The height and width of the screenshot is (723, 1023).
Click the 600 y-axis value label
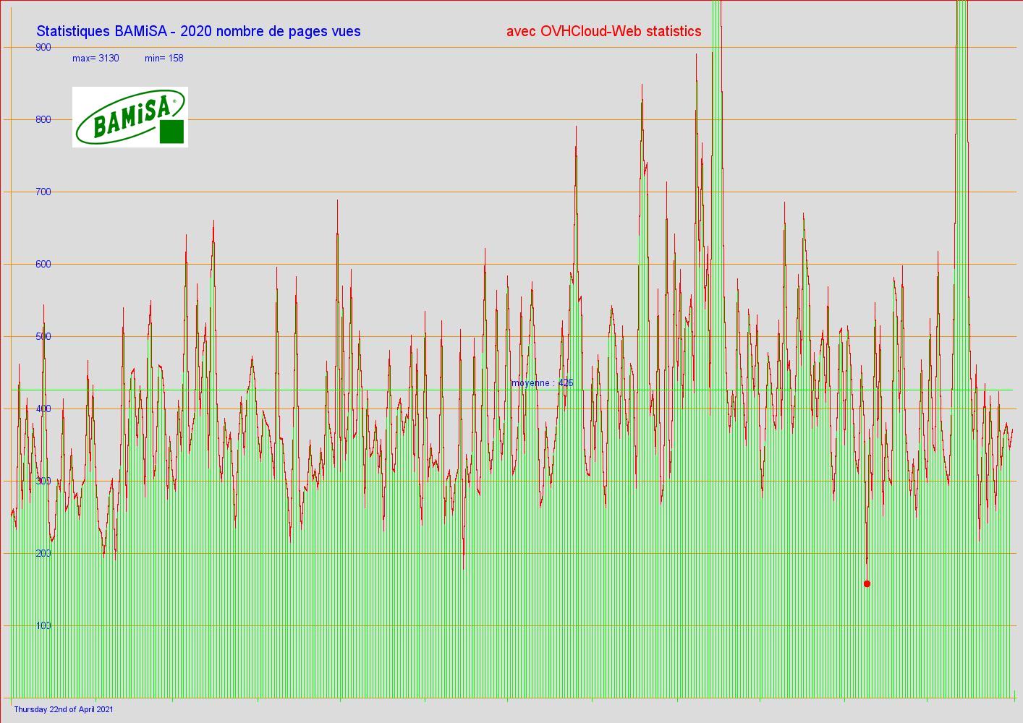pos(43,264)
